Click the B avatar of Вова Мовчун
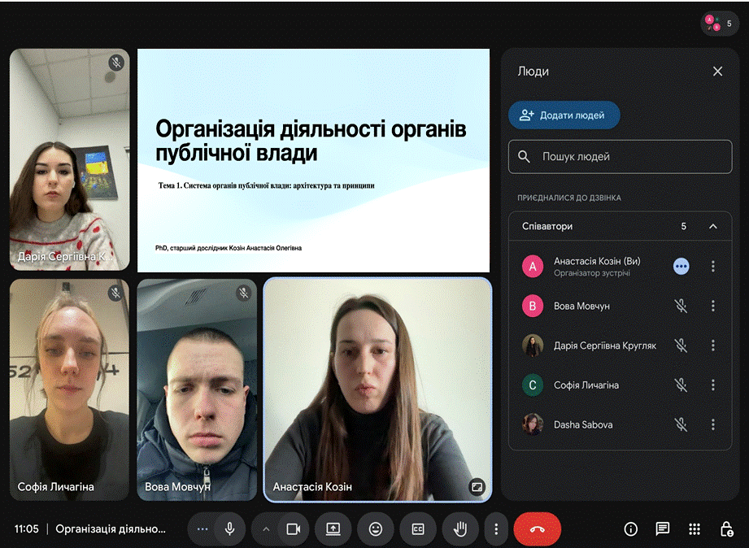 pos(533,306)
